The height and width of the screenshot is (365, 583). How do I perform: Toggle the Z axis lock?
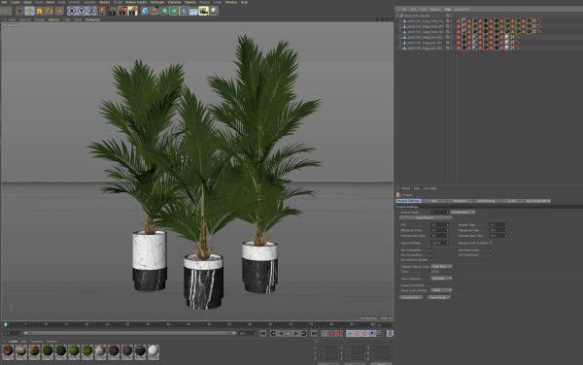(91, 11)
